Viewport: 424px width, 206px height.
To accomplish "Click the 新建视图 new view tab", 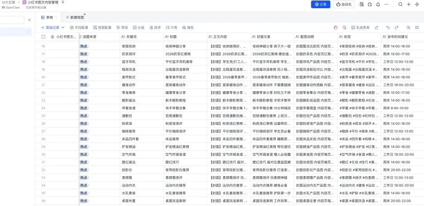I will [75, 17].
